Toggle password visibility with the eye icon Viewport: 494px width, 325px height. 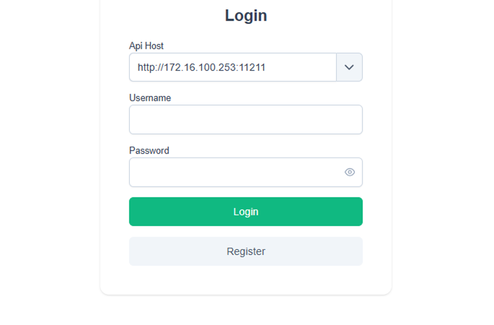350,172
